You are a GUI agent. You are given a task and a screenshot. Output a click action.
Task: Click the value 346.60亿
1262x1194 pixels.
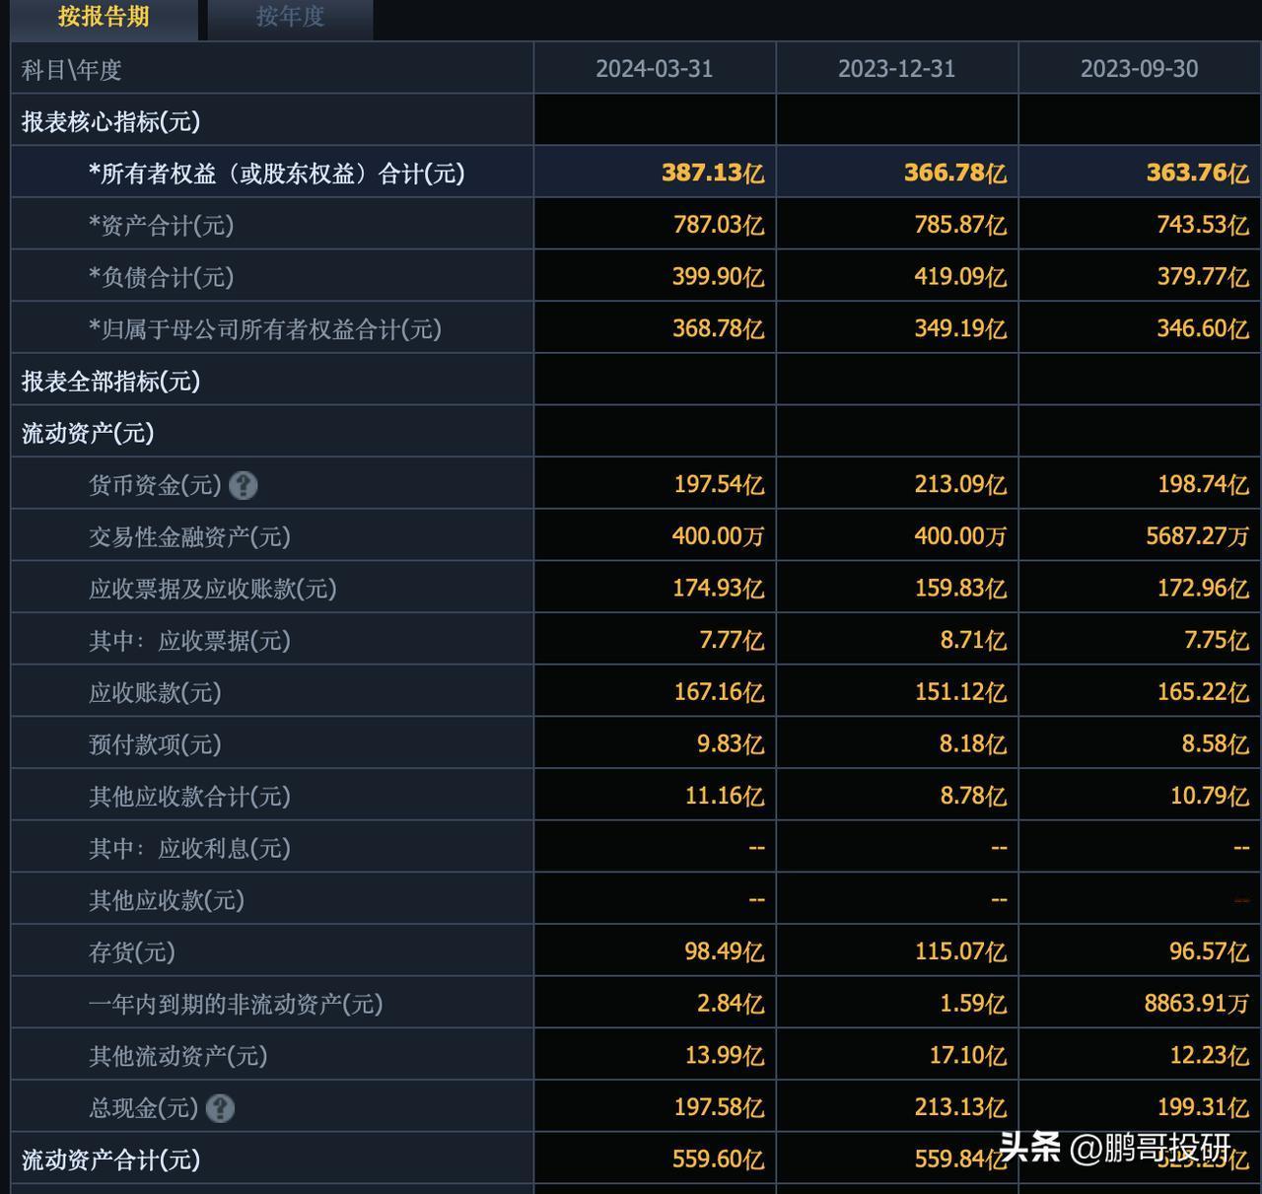[x=1203, y=328]
